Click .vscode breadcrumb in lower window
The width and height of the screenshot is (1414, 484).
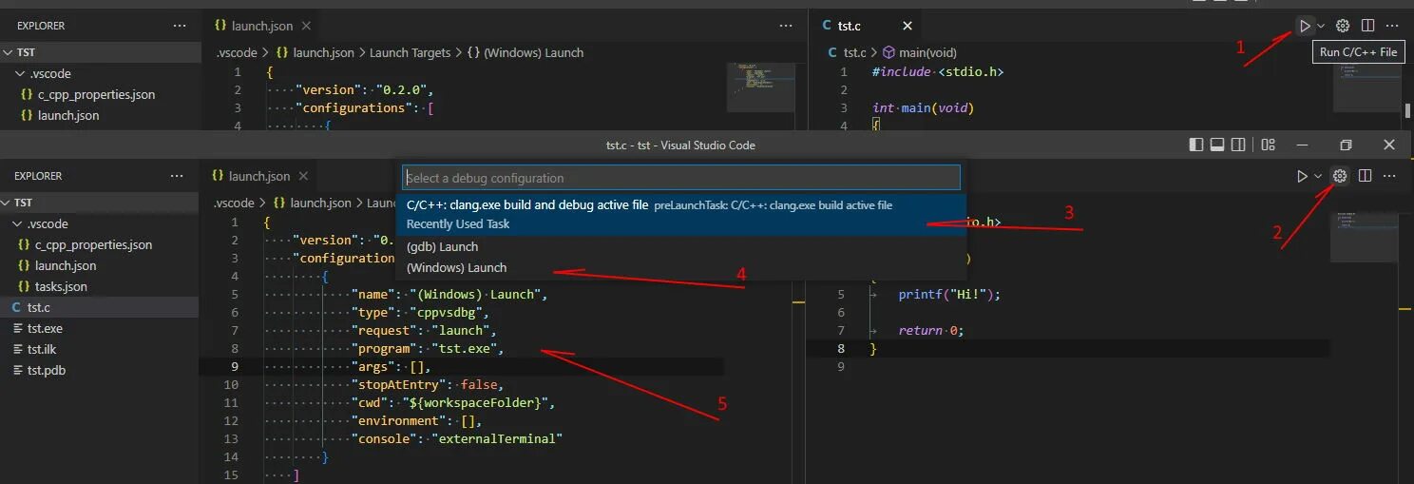pos(234,203)
